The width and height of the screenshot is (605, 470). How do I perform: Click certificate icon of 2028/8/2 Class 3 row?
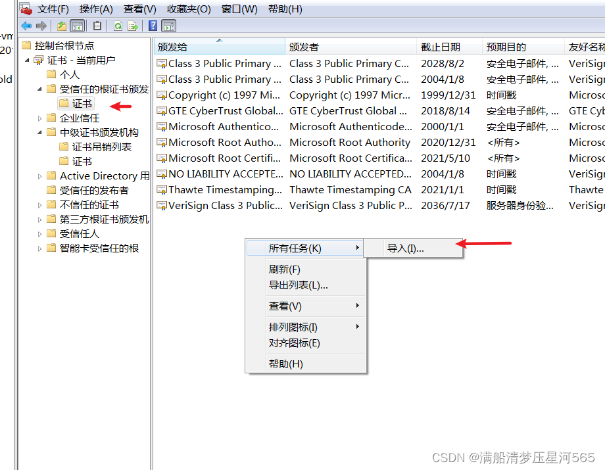(x=161, y=64)
